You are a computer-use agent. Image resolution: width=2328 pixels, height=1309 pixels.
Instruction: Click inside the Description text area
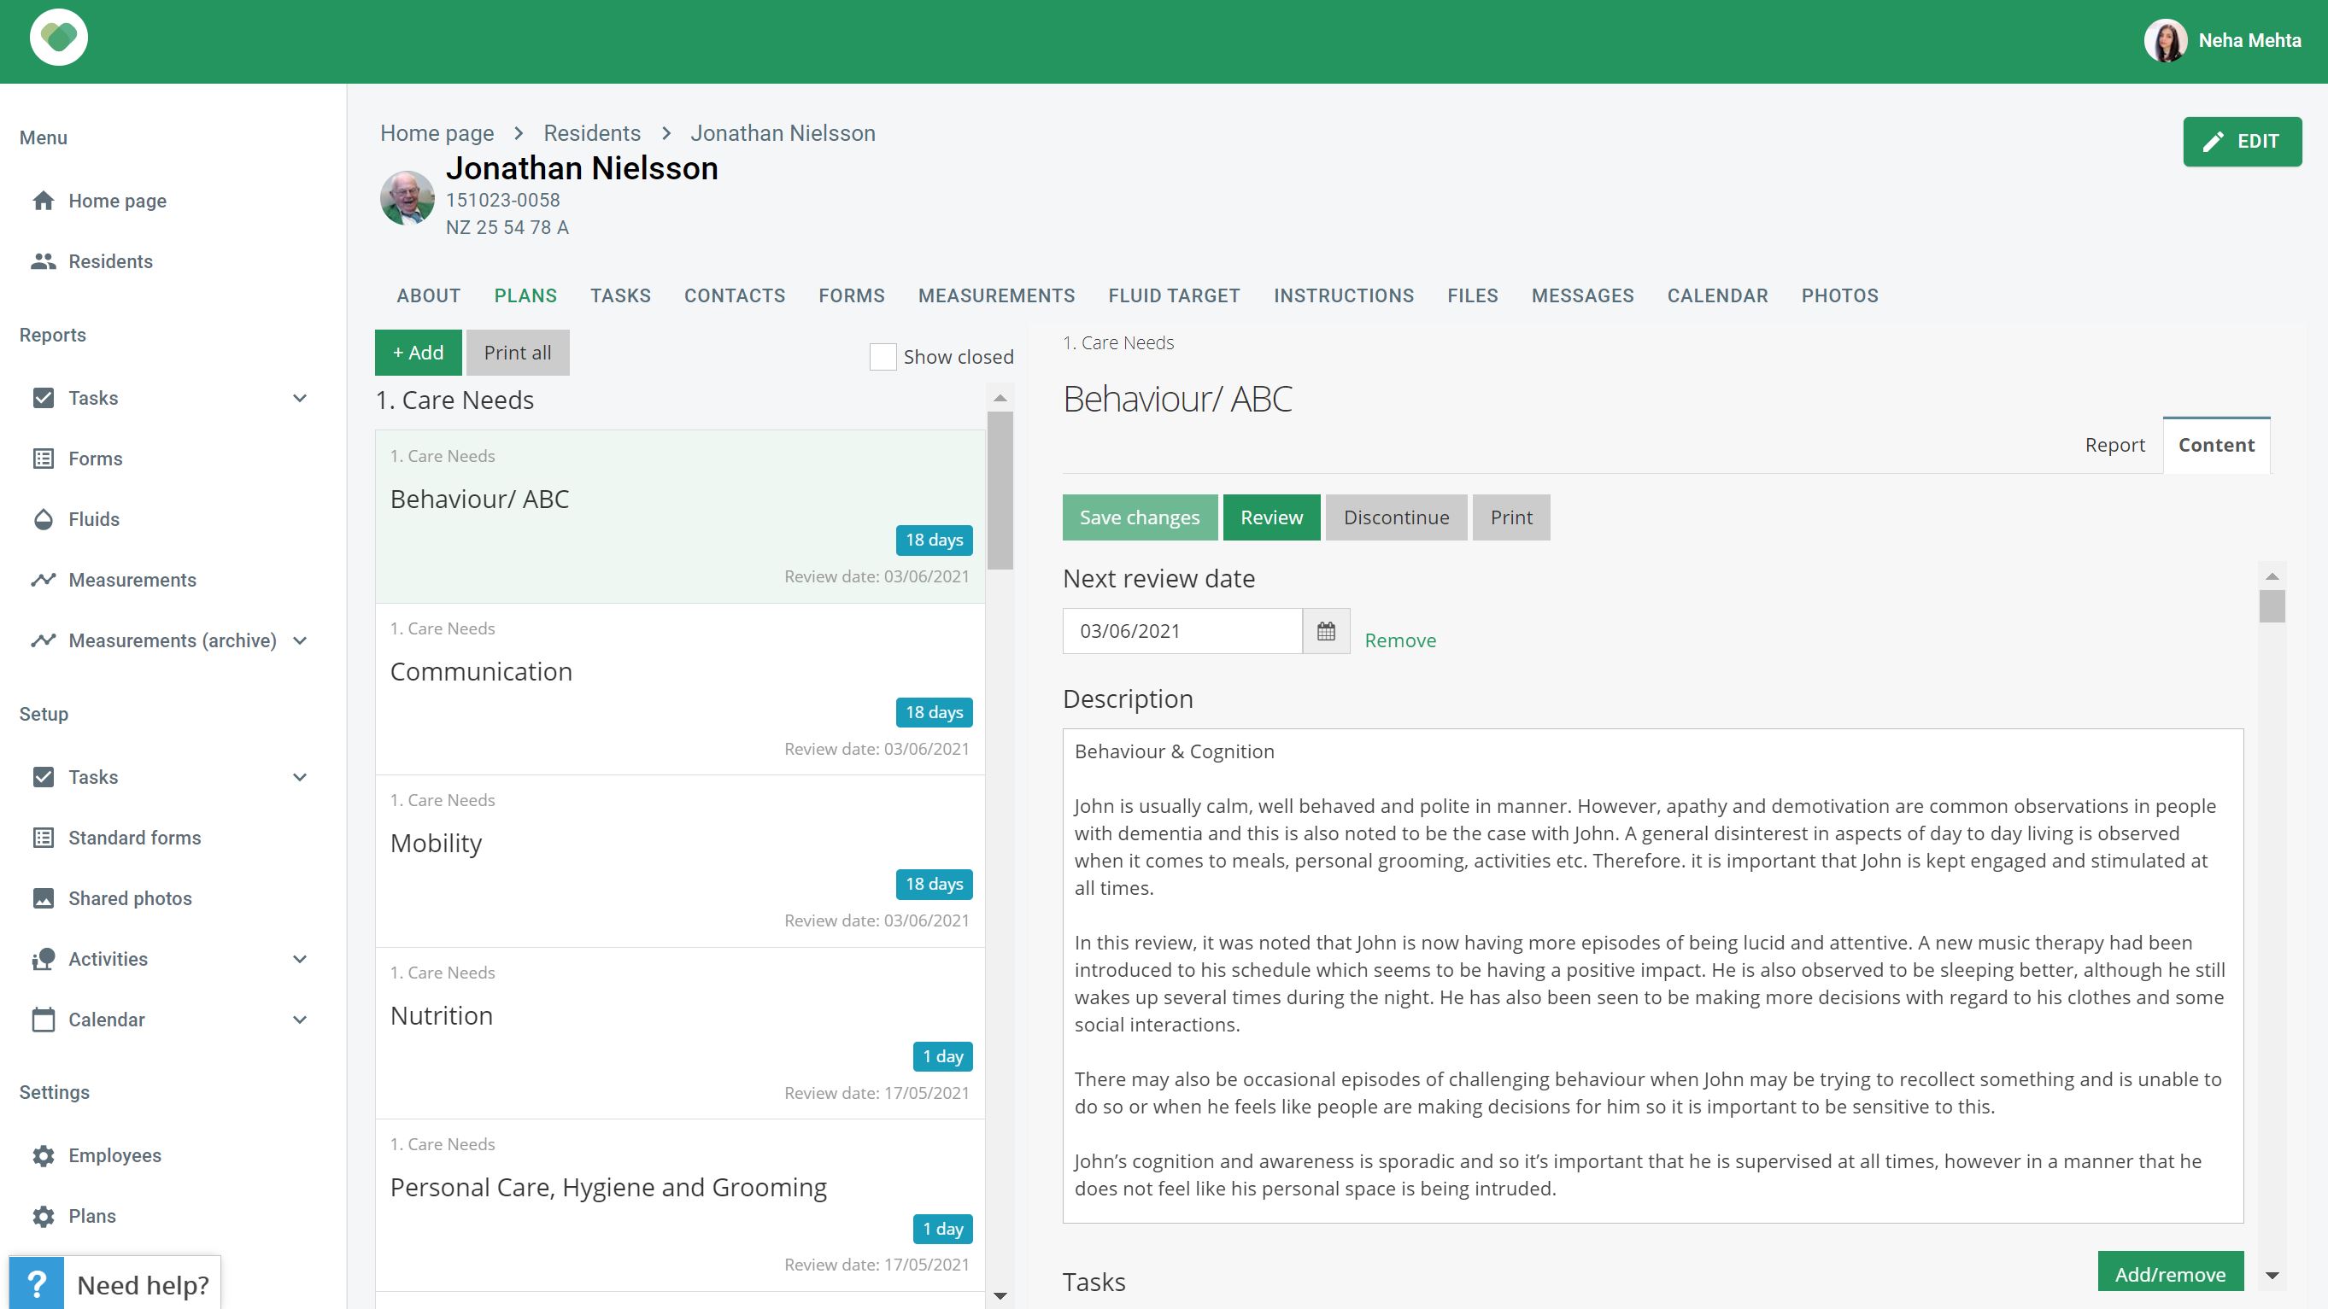(x=1652, y=976)
